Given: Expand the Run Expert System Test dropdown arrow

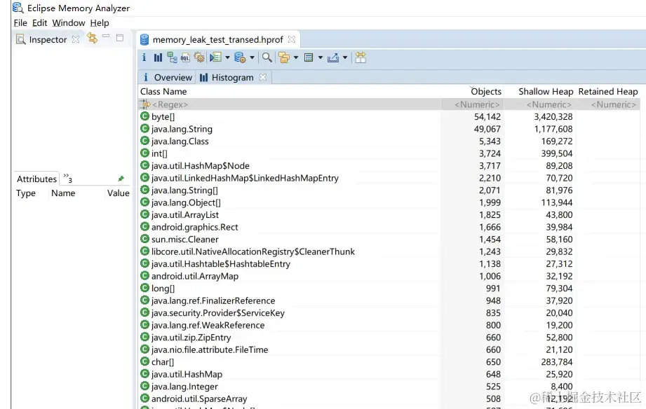Looking at the screenshot, I should (x=227, y=57).
